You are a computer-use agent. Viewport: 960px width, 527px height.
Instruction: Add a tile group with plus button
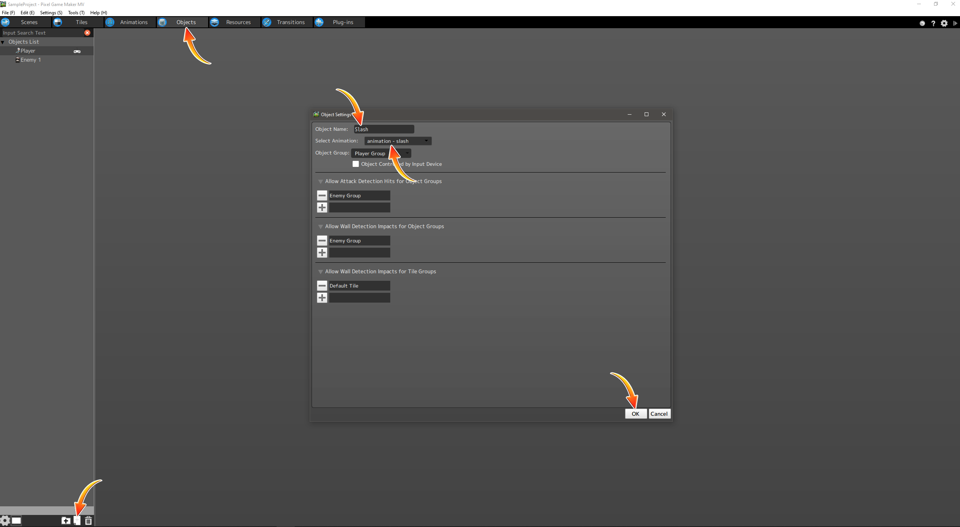(x=322, y=298)
